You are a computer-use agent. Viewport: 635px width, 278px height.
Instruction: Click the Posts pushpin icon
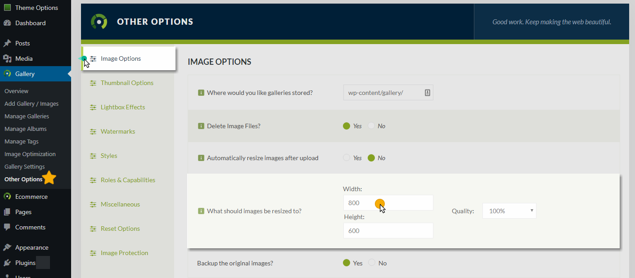pos(7,43)
